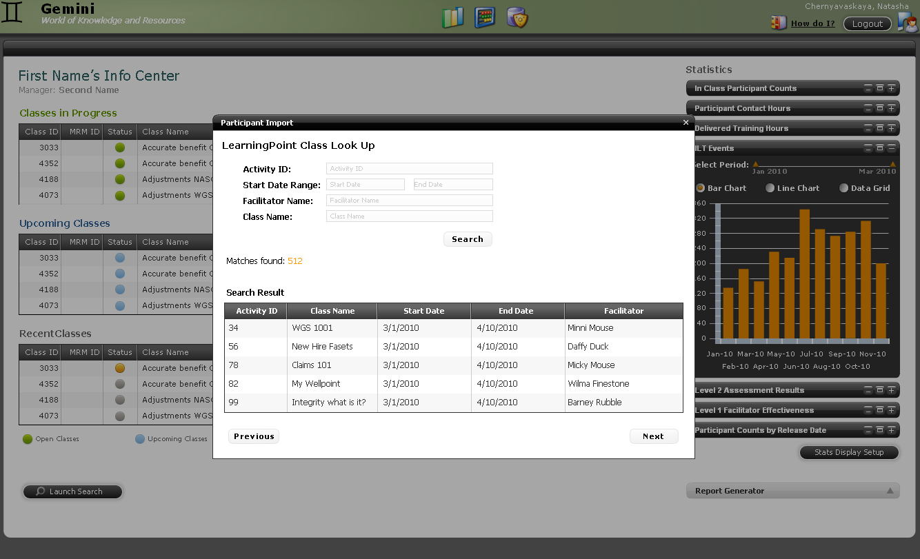
Task: Restore Participant Counts by Release Date window
Action: point(880,430)
